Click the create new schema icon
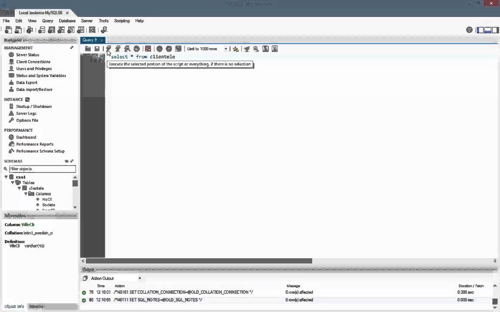500x312 pixels. click(x=42, y=30)
